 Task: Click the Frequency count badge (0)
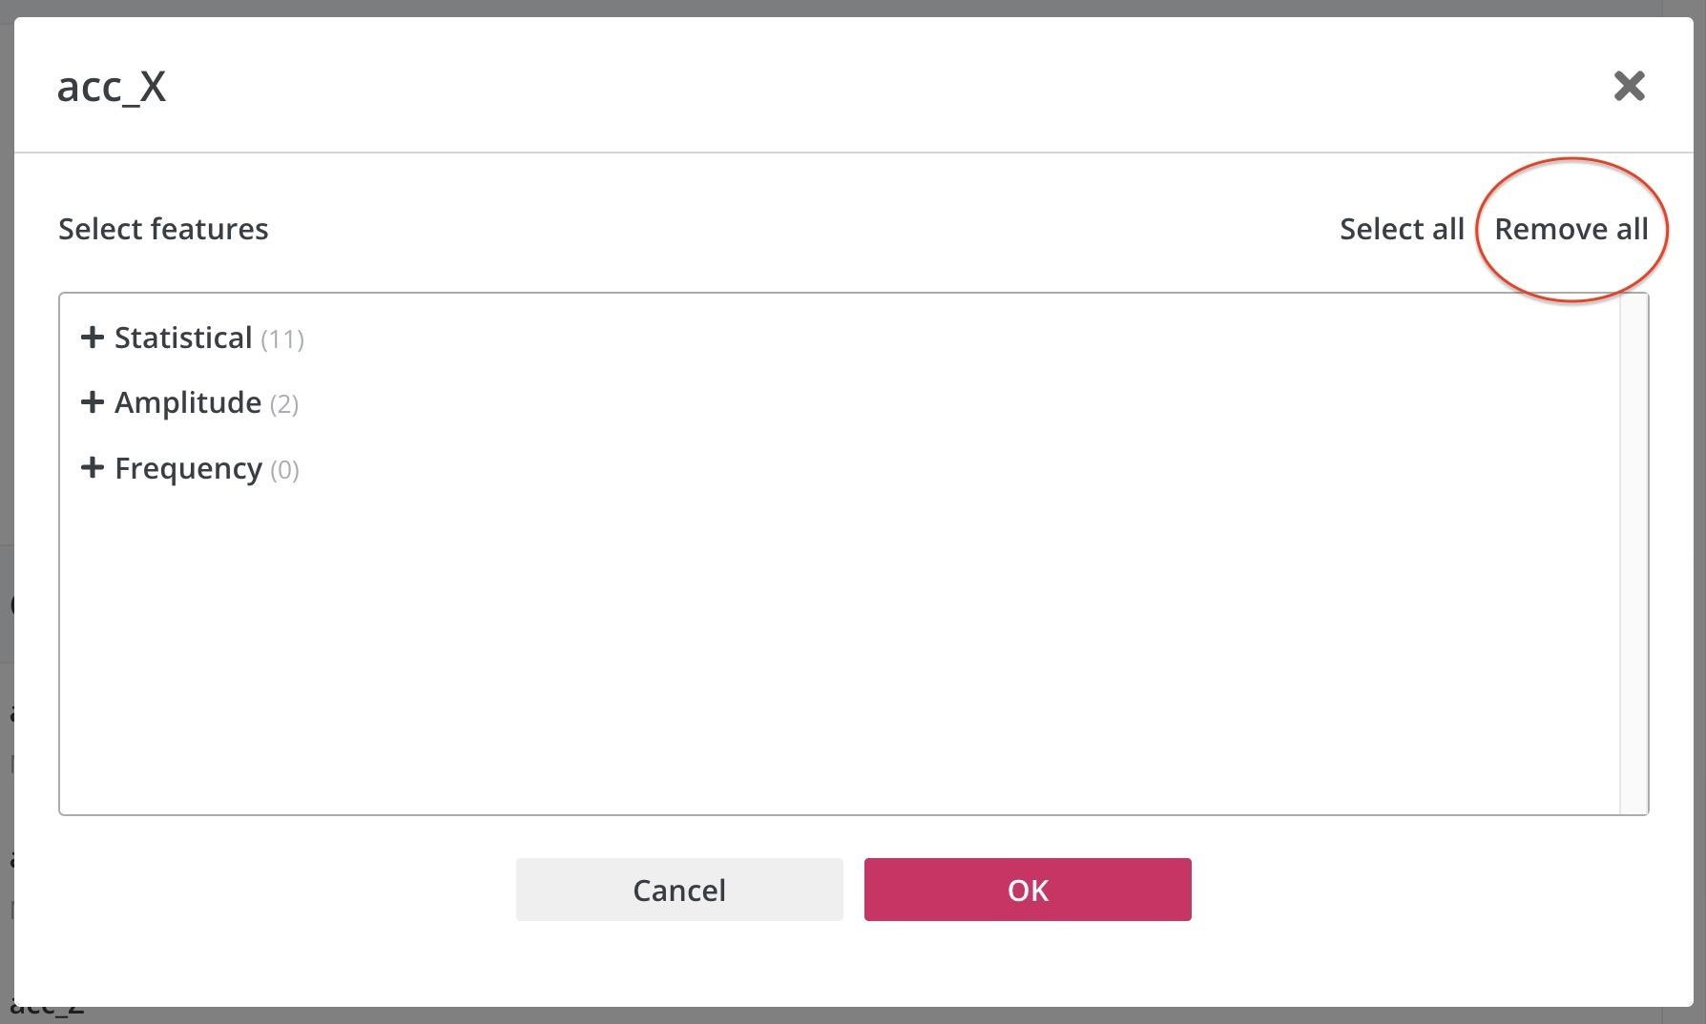click(x=284, y=470)
